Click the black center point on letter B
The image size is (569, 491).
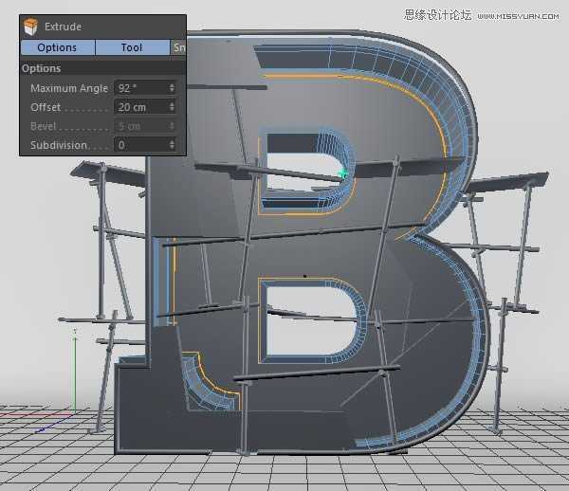[304, 276]
